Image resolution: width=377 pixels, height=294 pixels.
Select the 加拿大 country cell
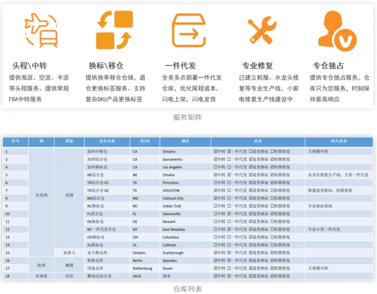[x=69, y=253]
